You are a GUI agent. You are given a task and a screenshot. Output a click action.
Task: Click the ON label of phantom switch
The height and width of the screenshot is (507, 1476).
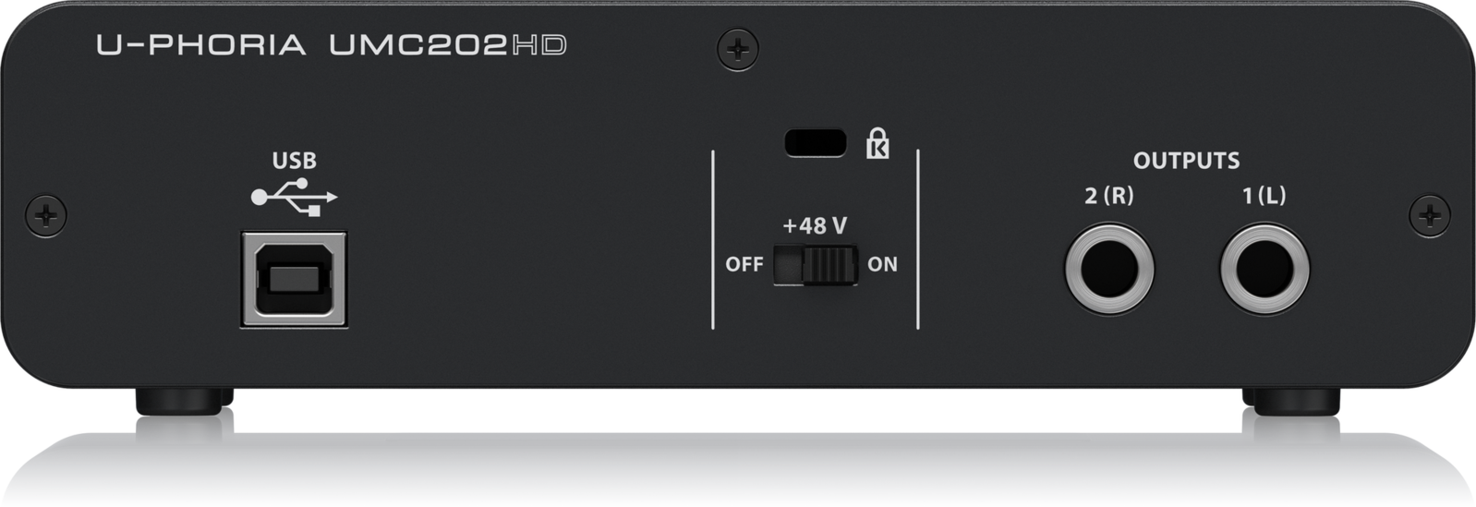[x=882, y=265]
